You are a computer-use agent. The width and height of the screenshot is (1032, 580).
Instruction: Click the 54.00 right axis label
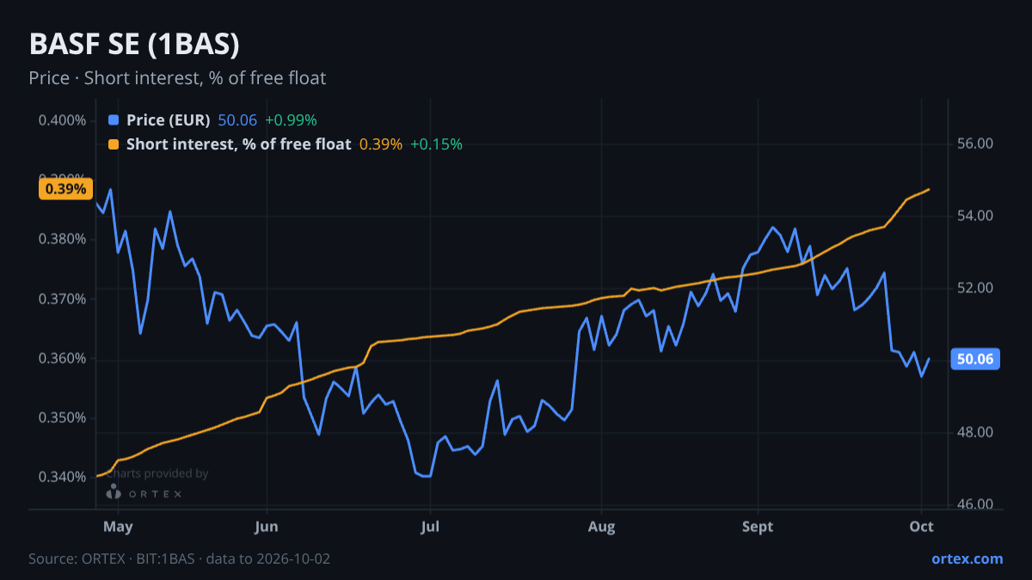tap(974, 216)
